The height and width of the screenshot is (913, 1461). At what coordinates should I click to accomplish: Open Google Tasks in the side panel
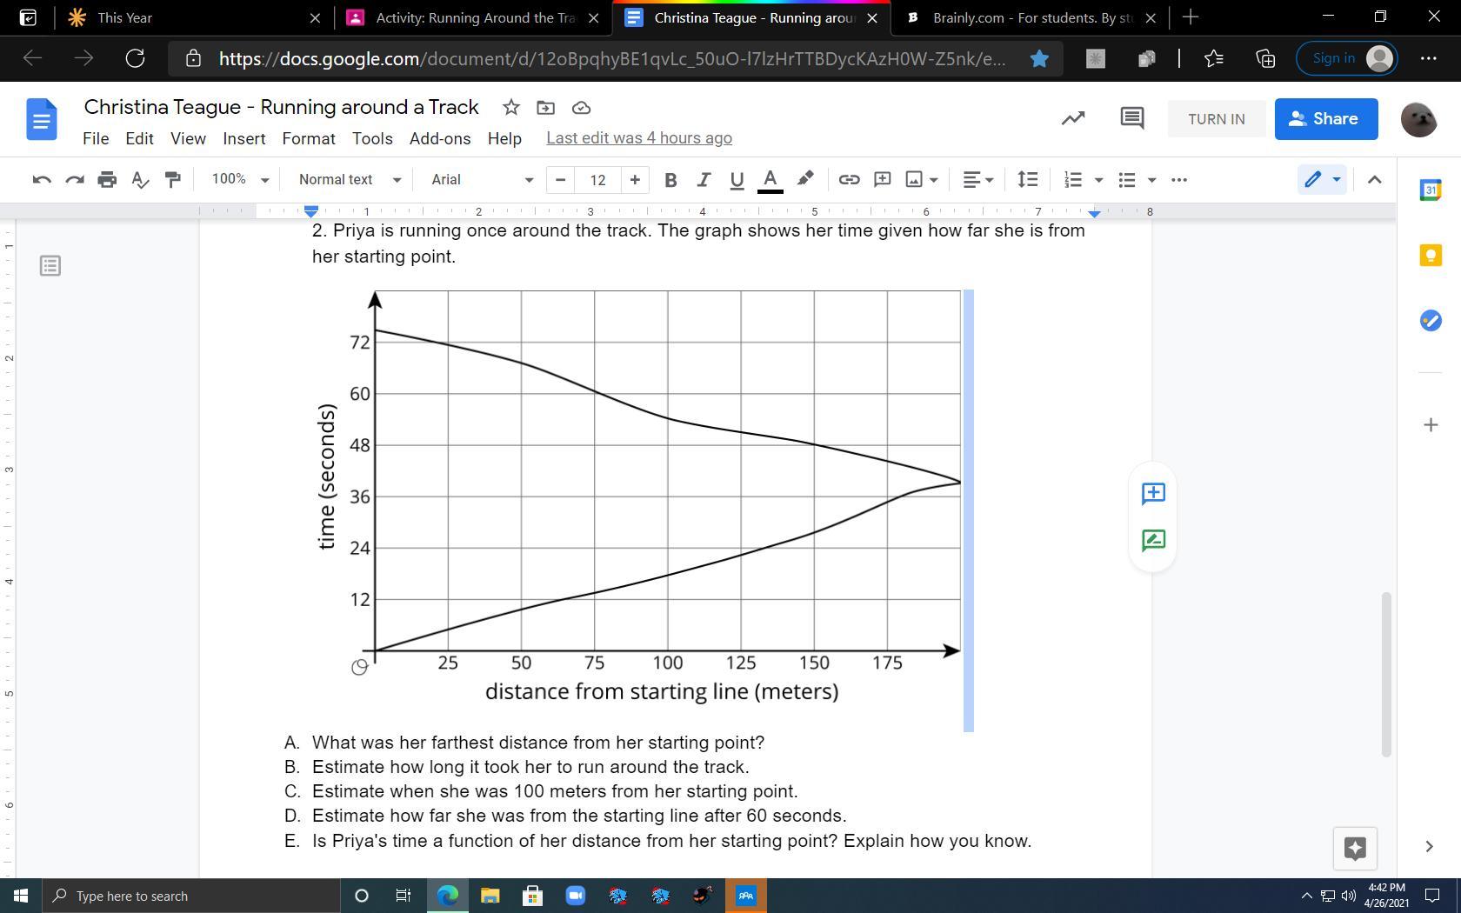[x=1431, y=321]
